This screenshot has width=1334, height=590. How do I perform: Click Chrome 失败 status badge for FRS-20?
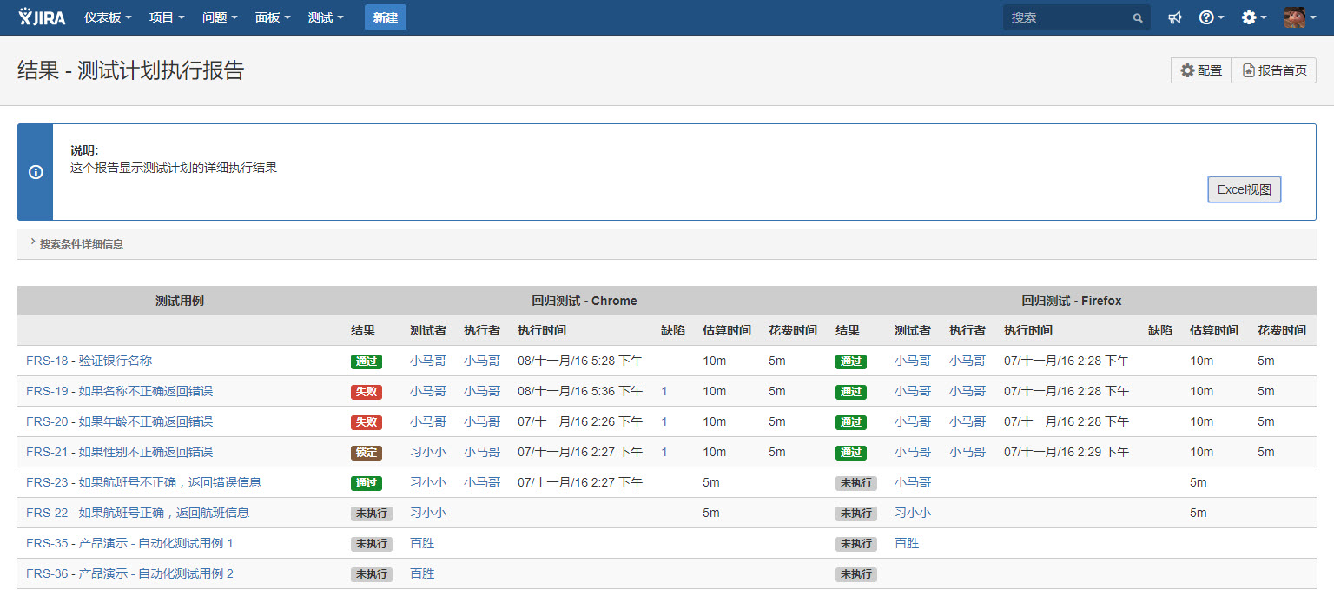point(367,422)
